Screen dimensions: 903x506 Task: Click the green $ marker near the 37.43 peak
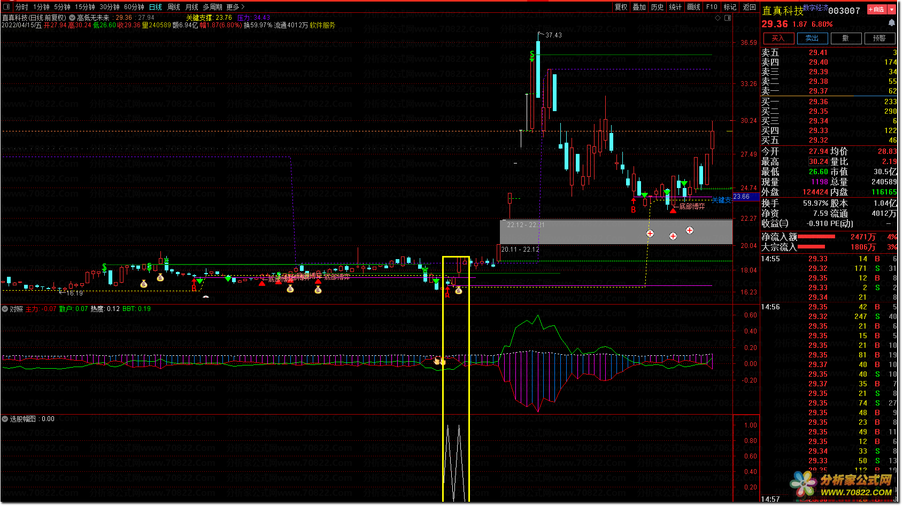click(532, 56)
